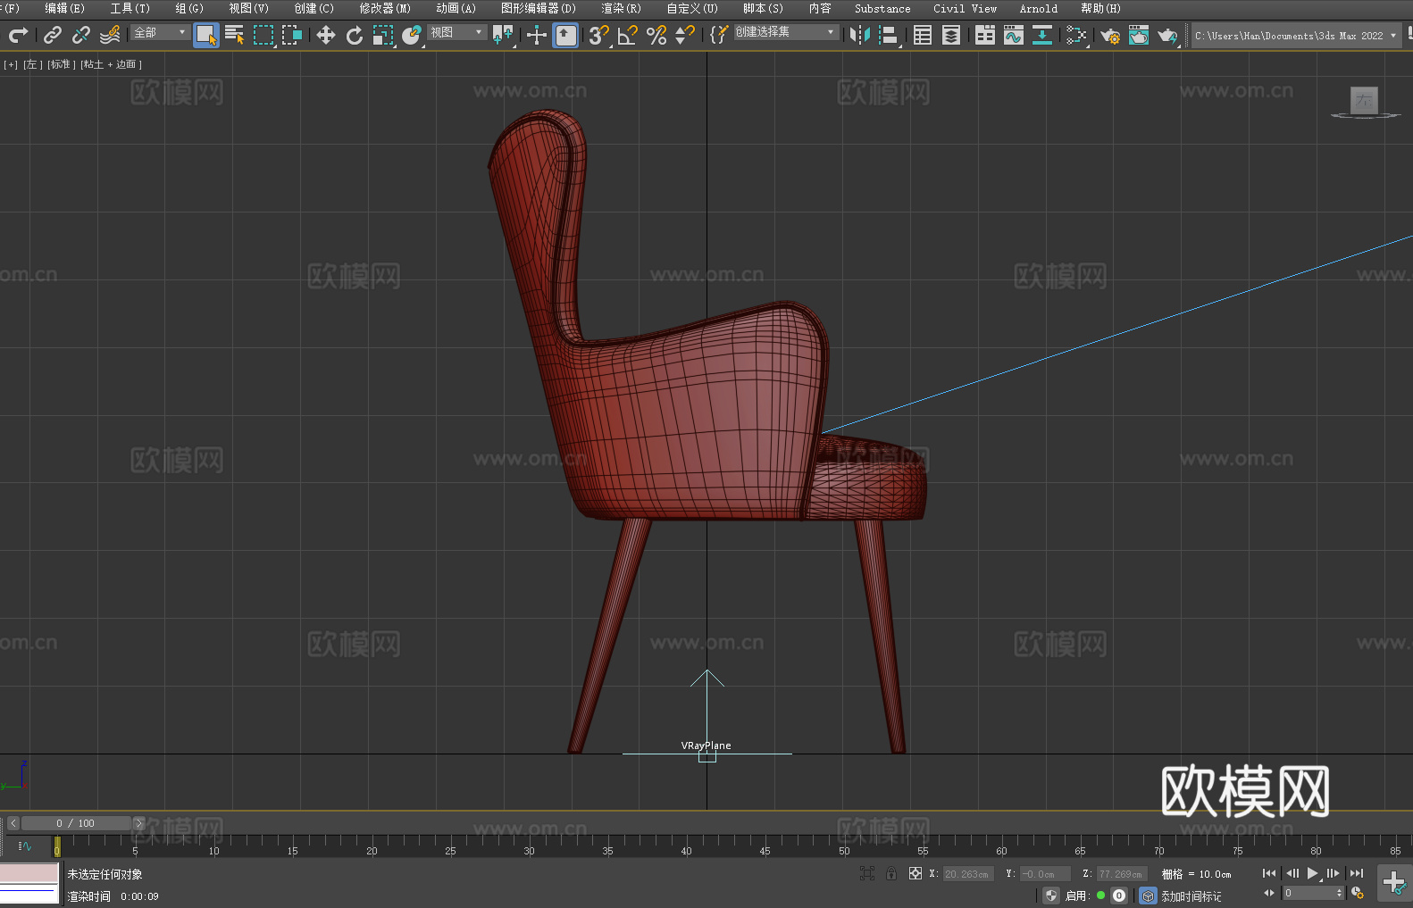Toggle keyboard shortcut override button
Viewport: 1413px width, 908px height.
(x=565, y=35)
